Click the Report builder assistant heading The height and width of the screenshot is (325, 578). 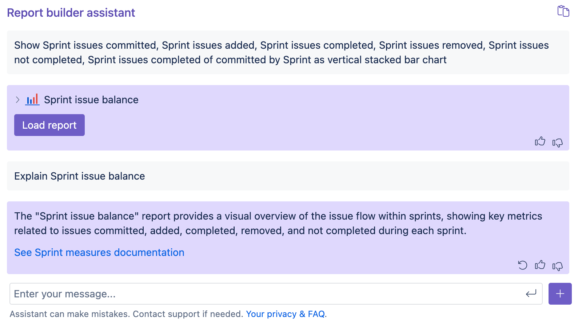[71, 13]
